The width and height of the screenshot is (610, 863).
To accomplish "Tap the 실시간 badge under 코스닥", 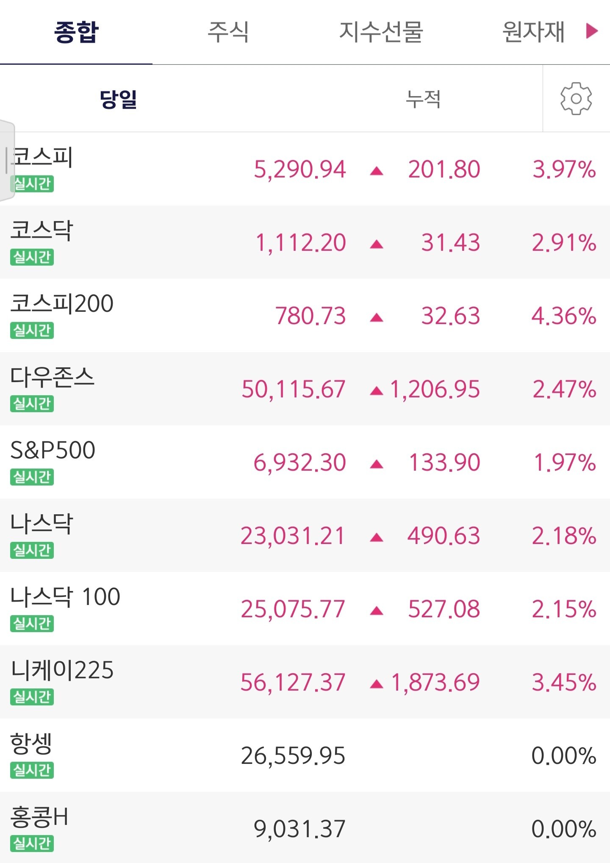I will coord(32,257).
